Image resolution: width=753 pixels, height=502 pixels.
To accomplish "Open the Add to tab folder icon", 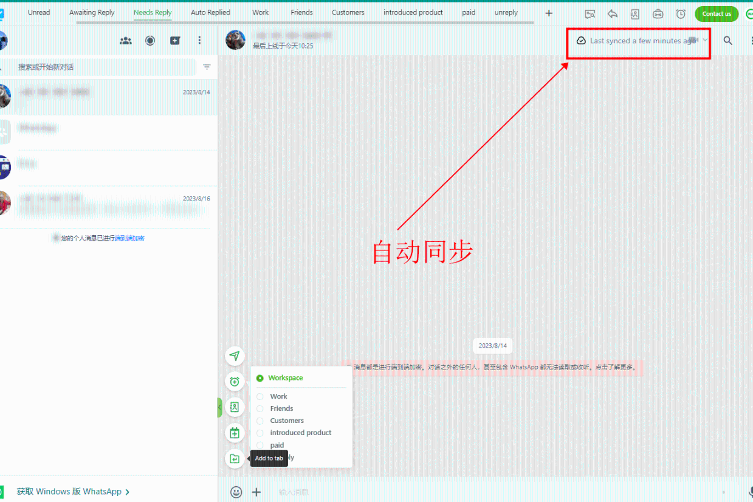I will tap(235, 459).
